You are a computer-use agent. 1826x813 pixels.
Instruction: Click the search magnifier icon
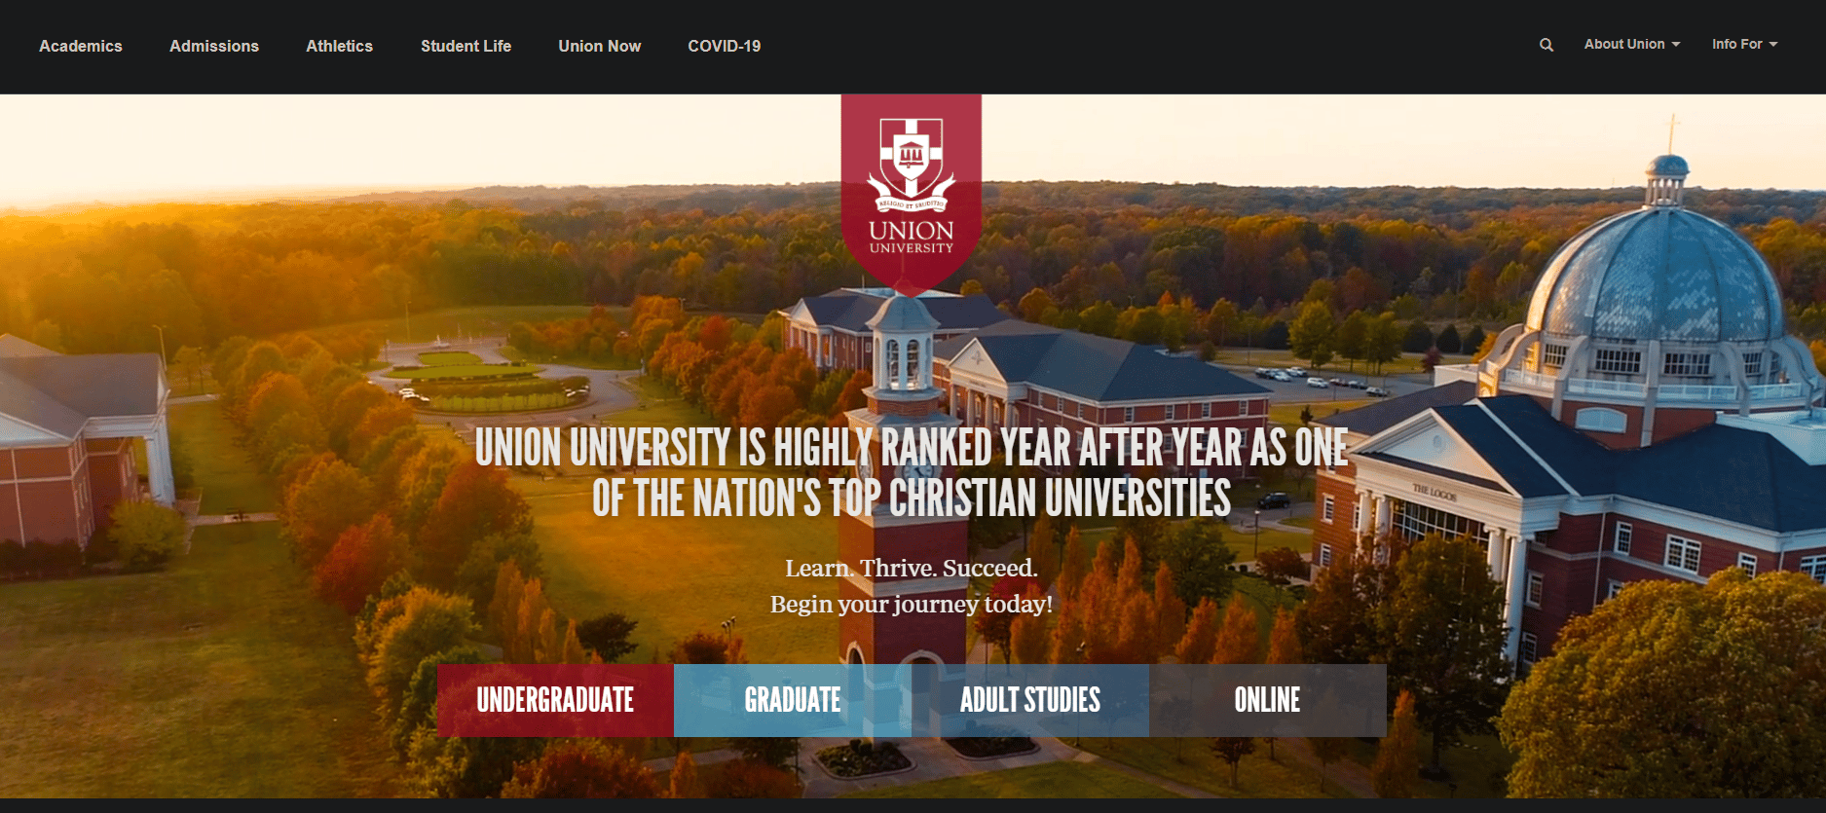click(1546, 45)
